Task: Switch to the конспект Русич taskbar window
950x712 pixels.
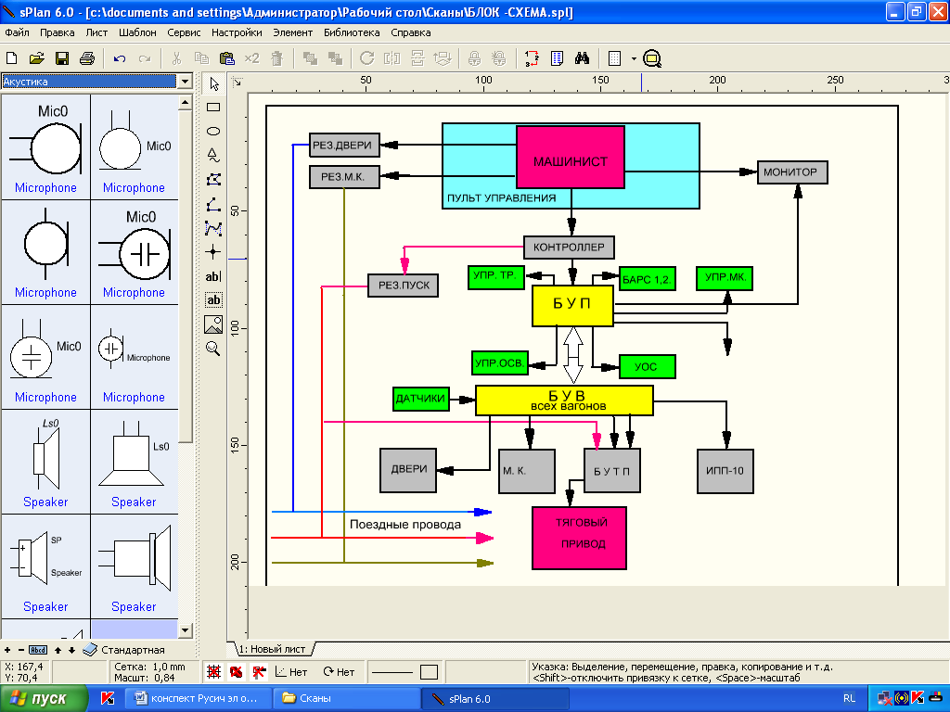Action: tap(196, 699)
